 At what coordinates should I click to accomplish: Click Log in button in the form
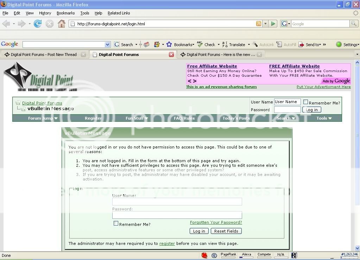click(199, 231)
